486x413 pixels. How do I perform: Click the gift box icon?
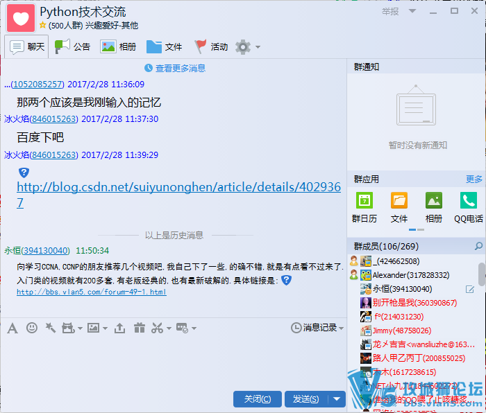tap(140, 328)
